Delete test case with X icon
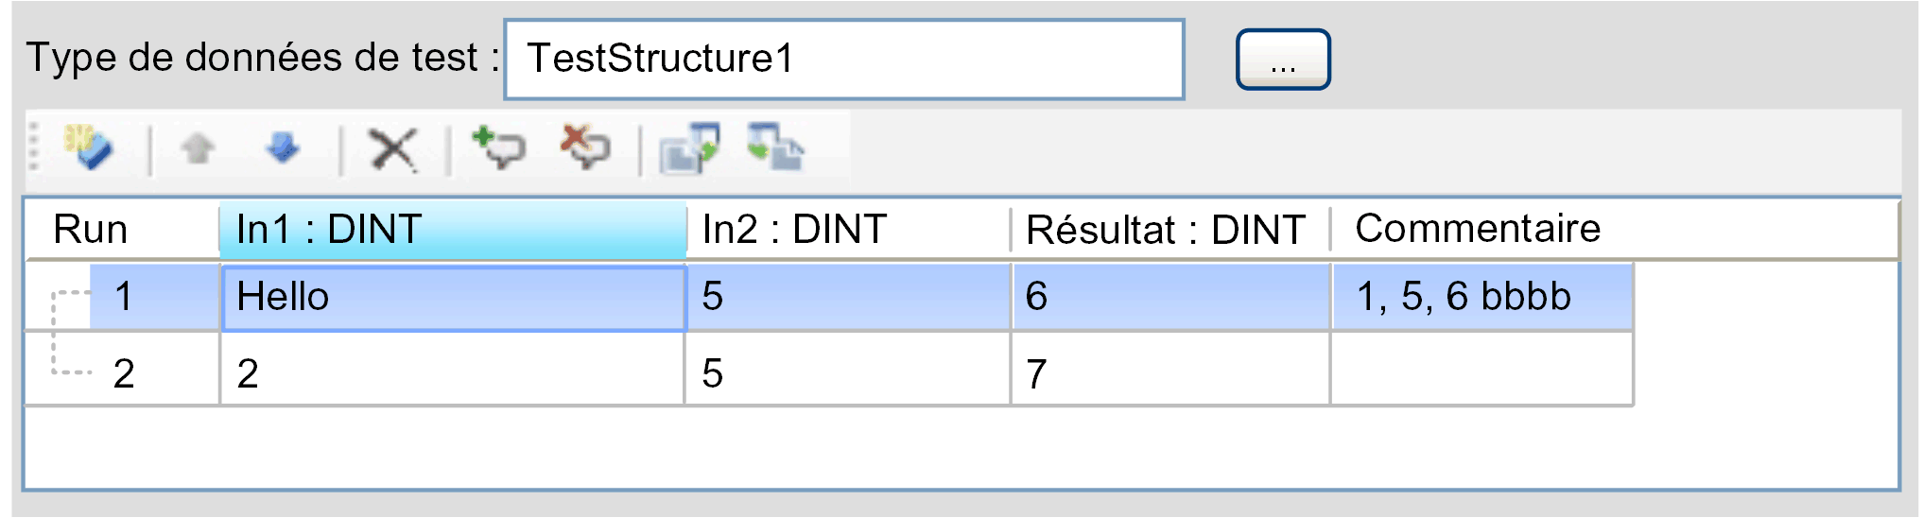 (x=393, y=149)
